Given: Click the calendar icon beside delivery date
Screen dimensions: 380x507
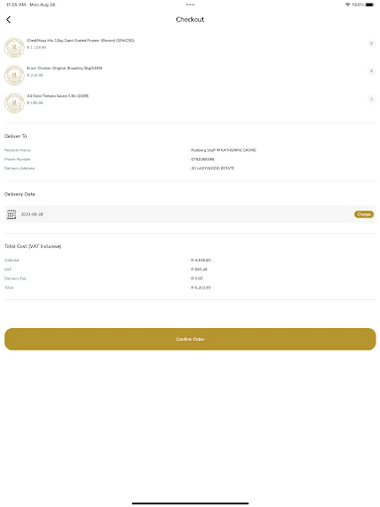Looking at the screenshot, I should click(x=11, y=214).
